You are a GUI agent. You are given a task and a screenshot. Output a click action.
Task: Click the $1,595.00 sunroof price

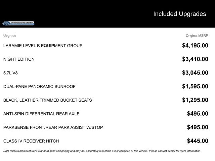click(195, 87)
